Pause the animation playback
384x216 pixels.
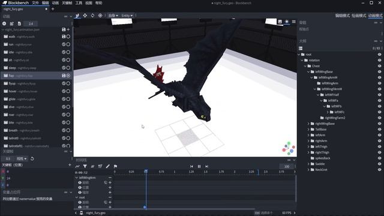pyautogui.click(x=199, y=166)
